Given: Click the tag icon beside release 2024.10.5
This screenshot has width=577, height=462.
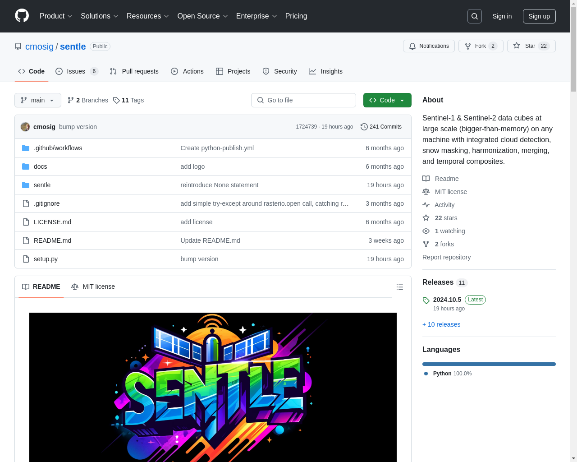Looking at the screenshot, I should tap(426, 300).
